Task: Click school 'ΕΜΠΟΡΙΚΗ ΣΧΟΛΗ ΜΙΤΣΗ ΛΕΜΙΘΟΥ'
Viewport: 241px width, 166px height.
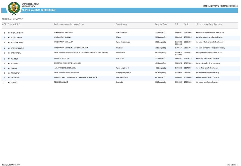Action: coord(68,63)
